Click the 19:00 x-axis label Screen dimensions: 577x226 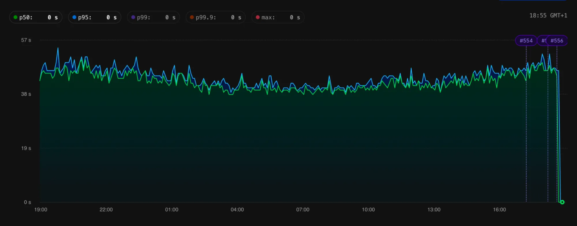point(41,210)
